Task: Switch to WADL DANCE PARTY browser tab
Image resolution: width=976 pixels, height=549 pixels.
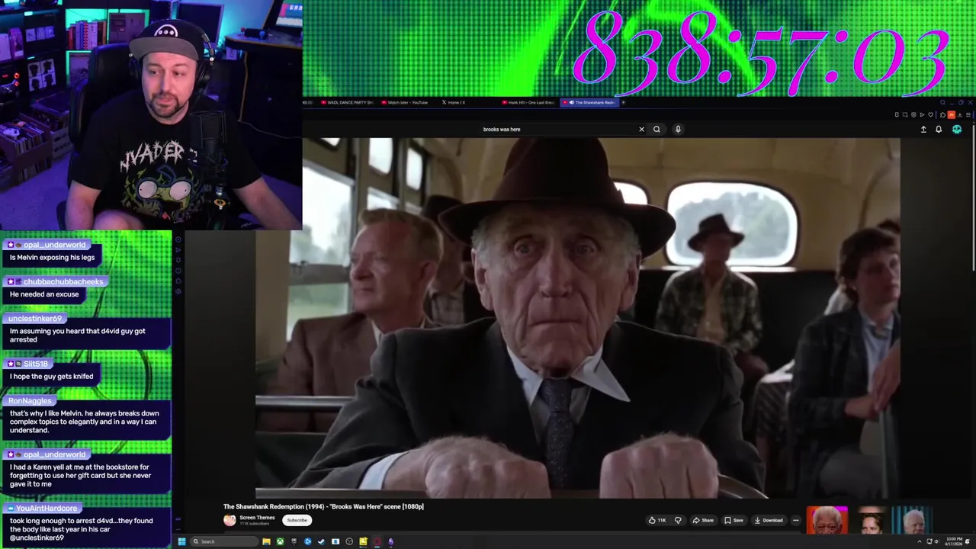Action: [347, 102]
